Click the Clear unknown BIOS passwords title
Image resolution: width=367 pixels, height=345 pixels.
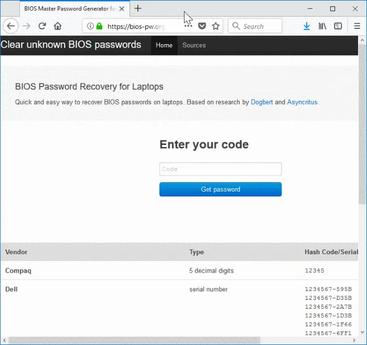click(x=71, y=45)
